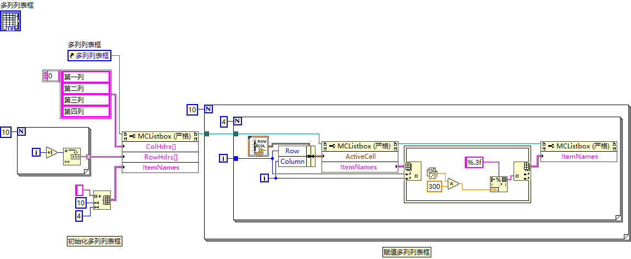
Task: Click the rightmost MCListbox (严格) property node header
Action: (579, 146)
